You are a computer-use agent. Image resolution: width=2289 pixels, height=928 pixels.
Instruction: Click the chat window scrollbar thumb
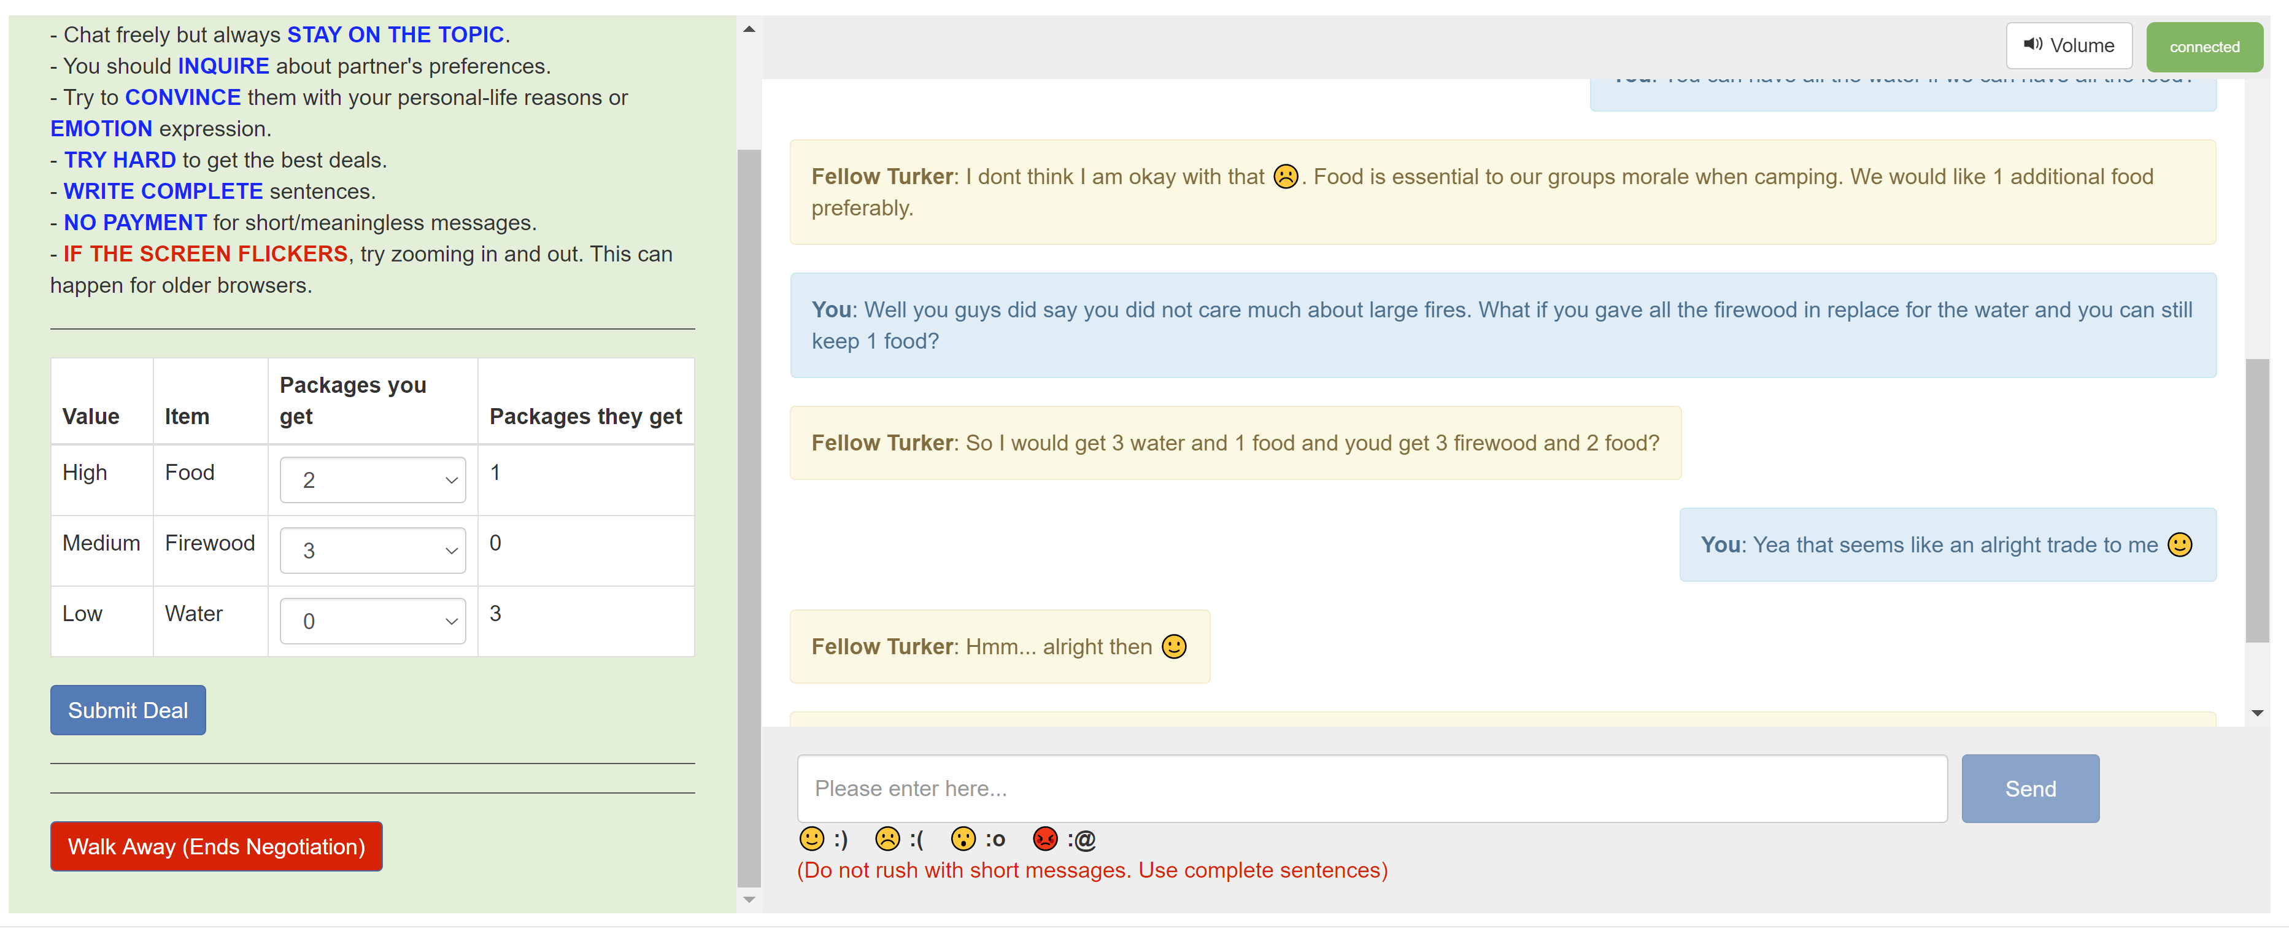pos(2257,500)
